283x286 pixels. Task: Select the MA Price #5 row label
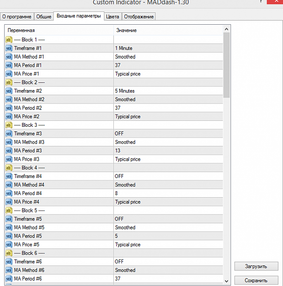click(27, 245)
